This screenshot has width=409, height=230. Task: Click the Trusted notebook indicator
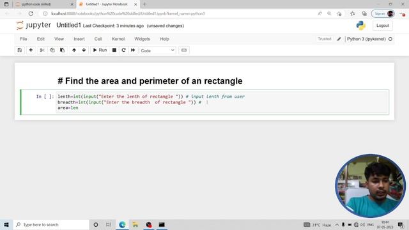click(x=325, y=39)
